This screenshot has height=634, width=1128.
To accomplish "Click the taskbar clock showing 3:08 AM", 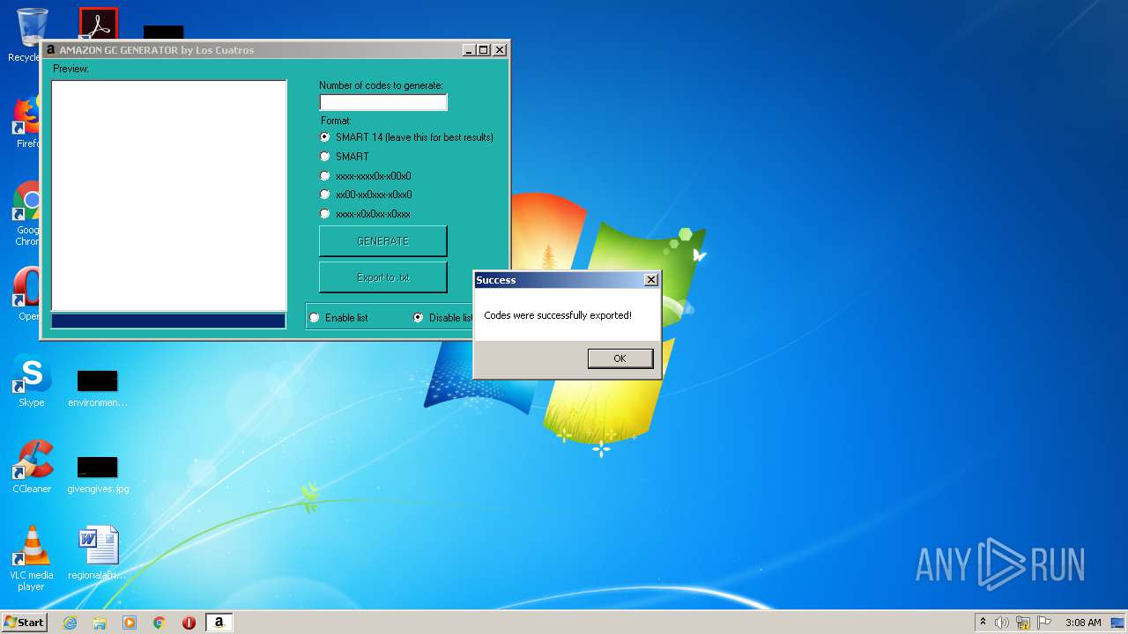I will click(x=1083, y=623).
